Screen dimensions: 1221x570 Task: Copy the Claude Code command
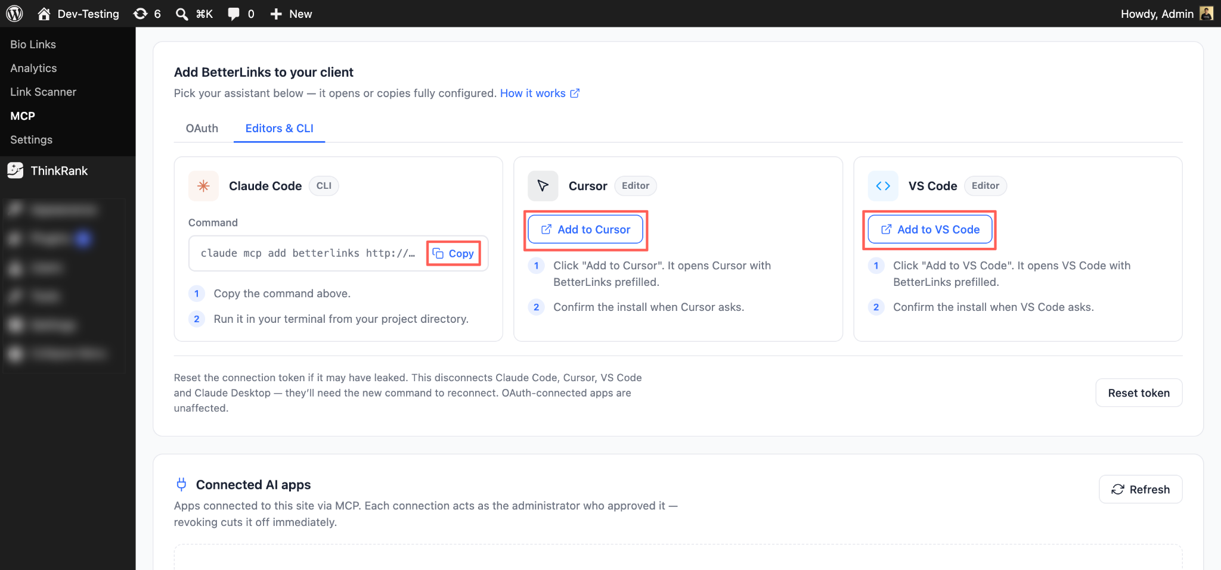(454, 254)
